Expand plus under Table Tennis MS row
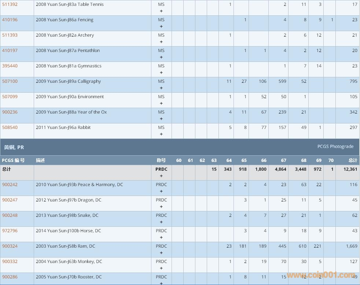Screen dimensions: 360x285 pos(161,11)
